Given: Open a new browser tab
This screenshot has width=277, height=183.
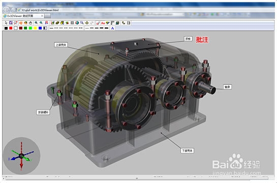Looking at the screenshot, I should tap(47, 16).
